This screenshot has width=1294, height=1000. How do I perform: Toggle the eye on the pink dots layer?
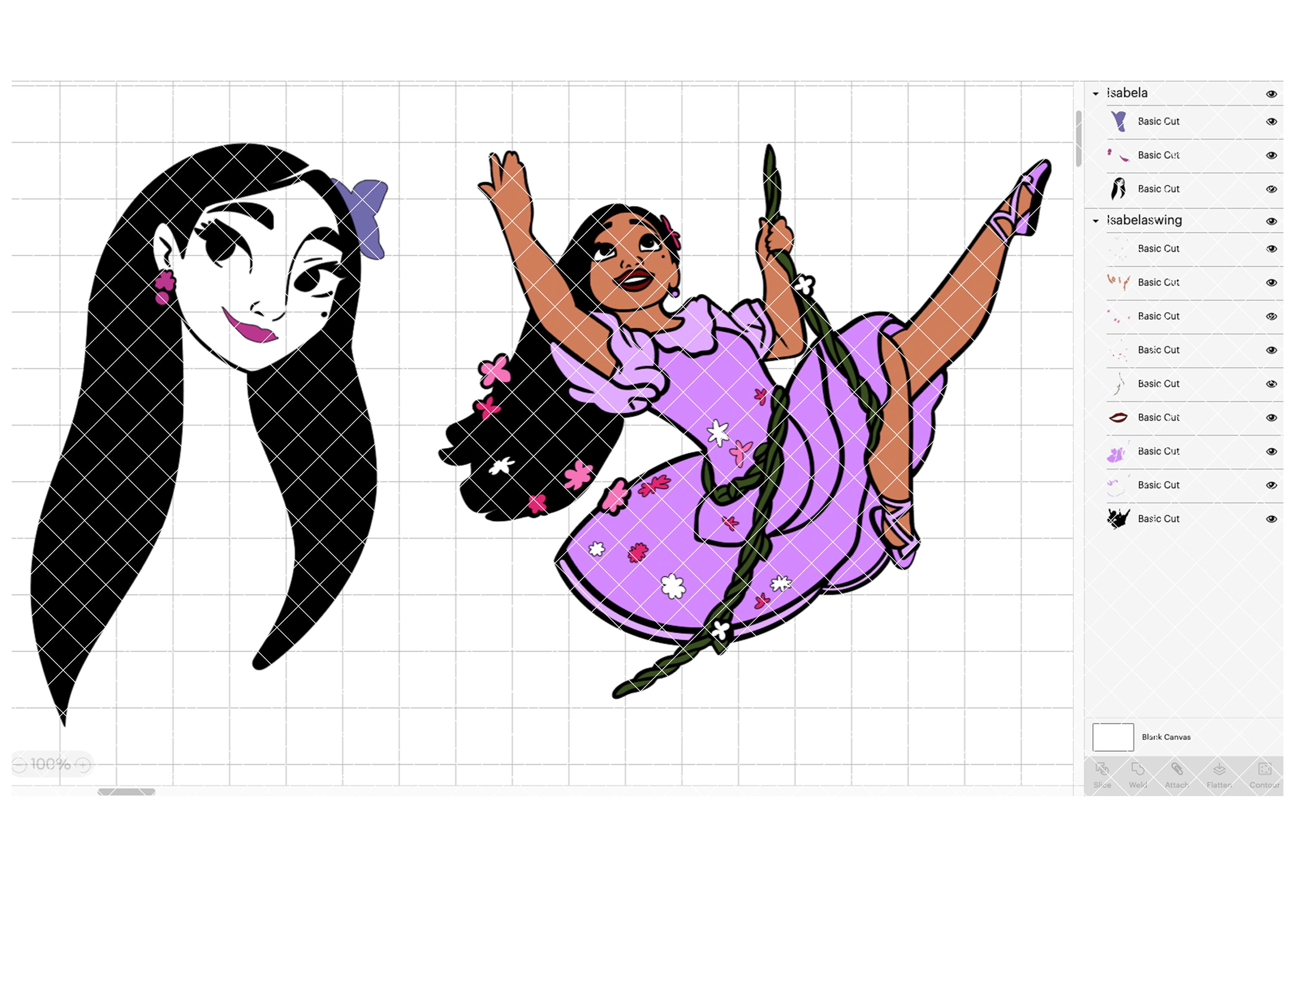point(1271,316)
